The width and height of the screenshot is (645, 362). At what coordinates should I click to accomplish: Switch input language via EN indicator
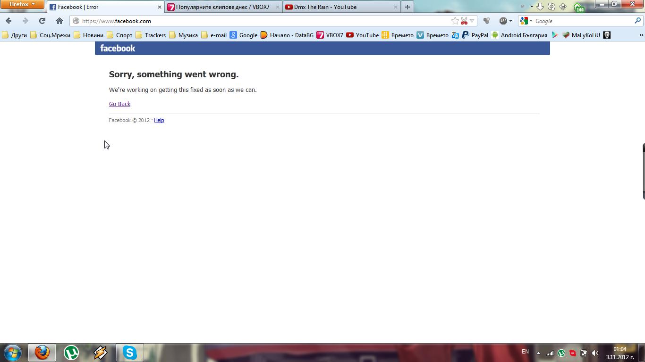(525, 352)
